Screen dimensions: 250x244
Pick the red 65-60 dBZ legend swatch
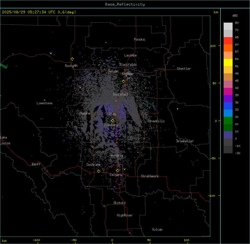(x=228, y=41)
